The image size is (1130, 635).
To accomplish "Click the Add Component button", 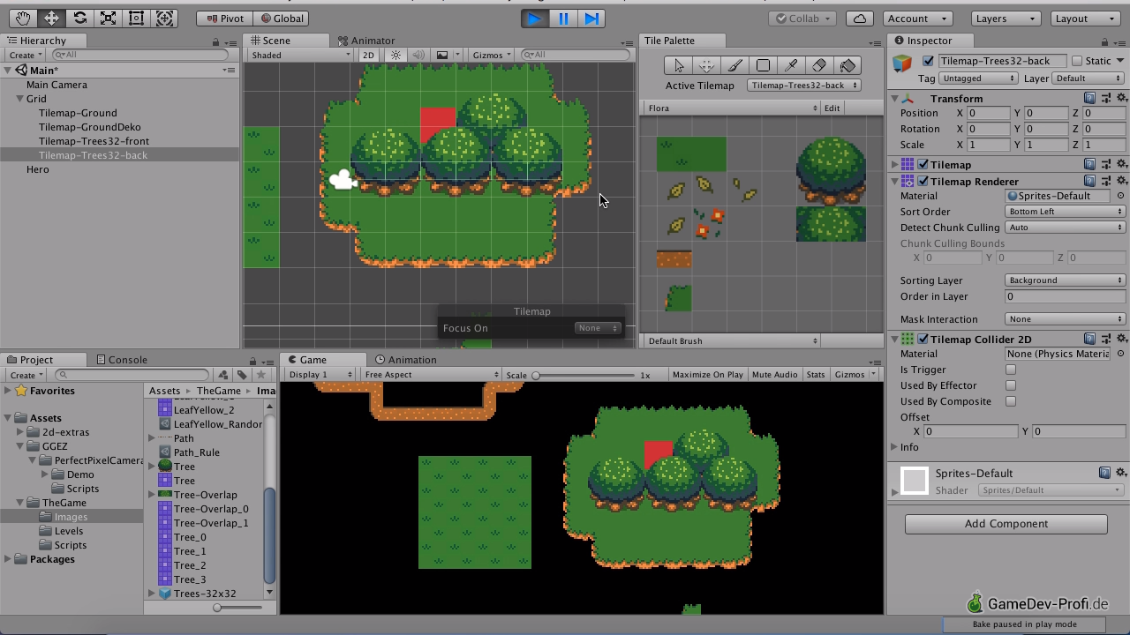I will point(1006,524).
